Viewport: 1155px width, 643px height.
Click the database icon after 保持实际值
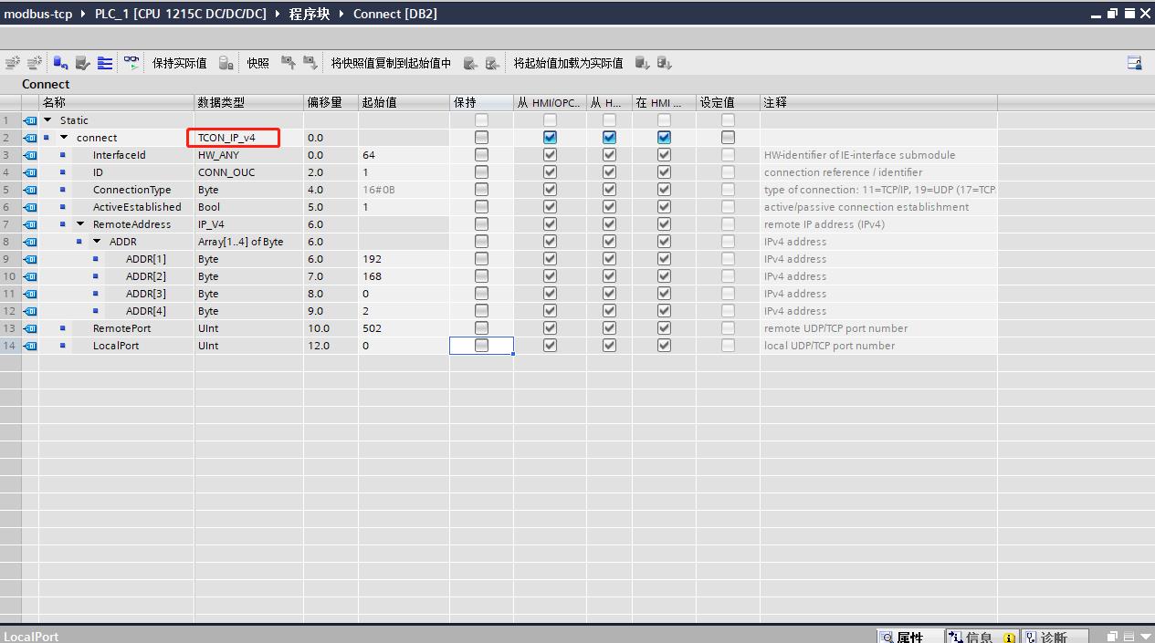[226, 63]
